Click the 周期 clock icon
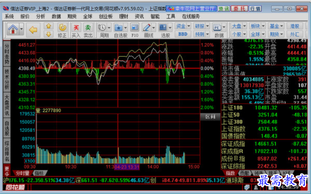This screenshot has height=194, width=311. pos(102,28)
